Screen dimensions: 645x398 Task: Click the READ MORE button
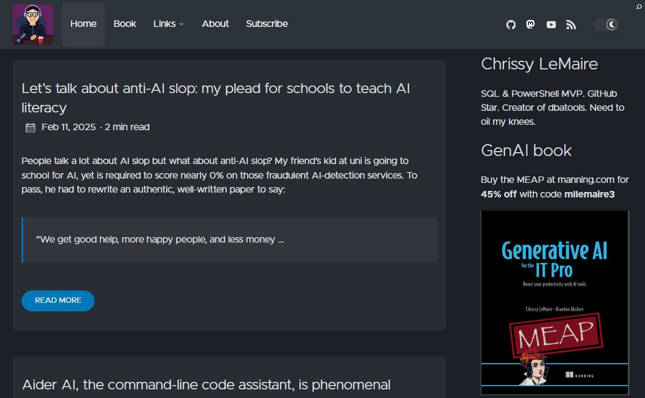(x=58, y=301)
